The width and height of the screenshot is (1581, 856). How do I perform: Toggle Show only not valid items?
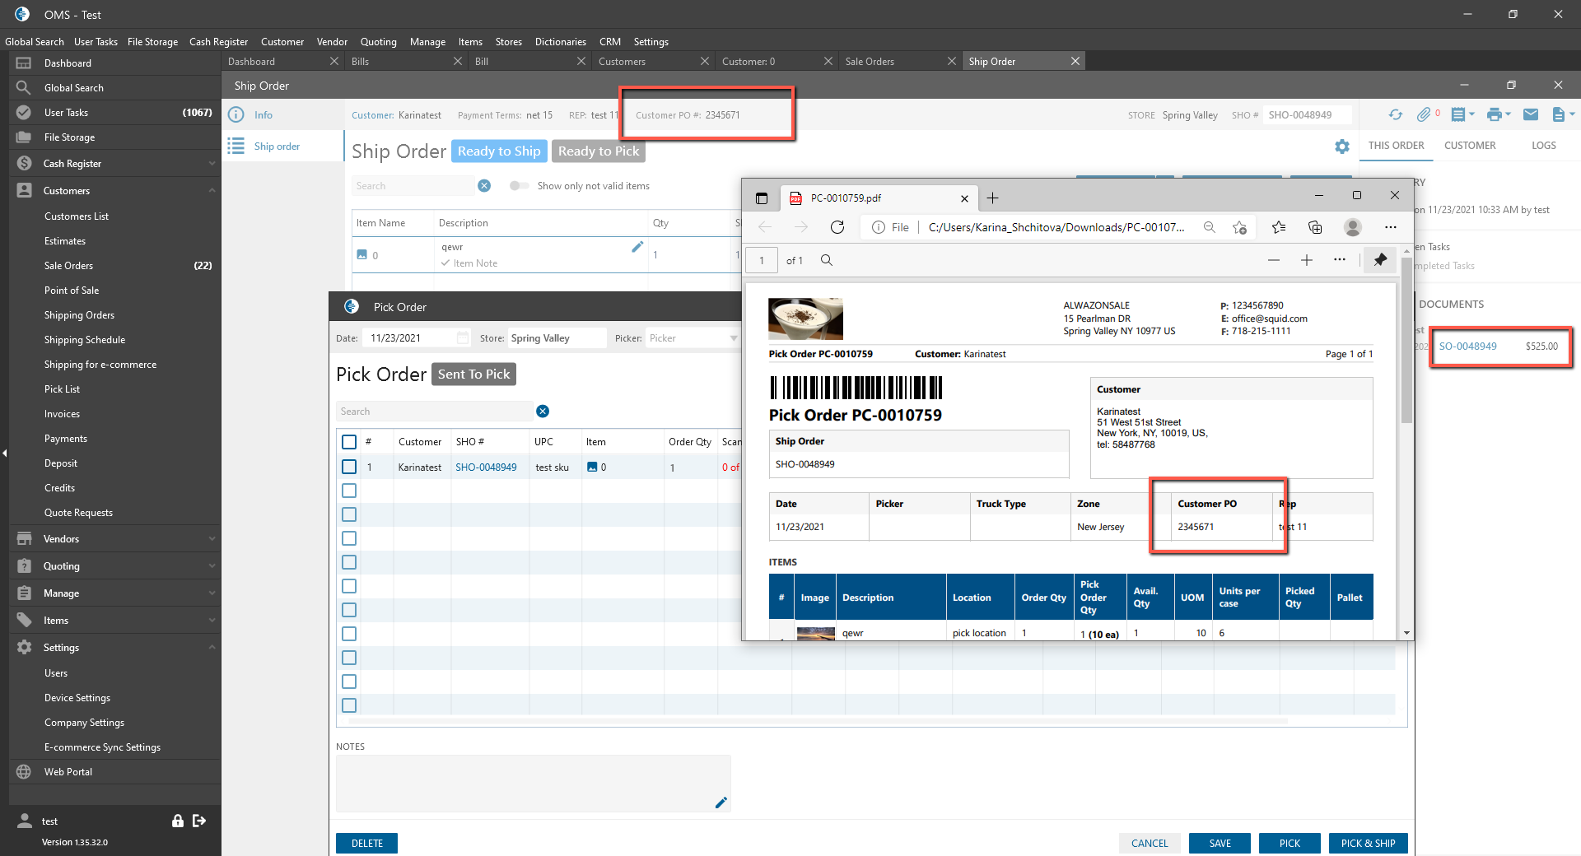click(x=519, y=186)
